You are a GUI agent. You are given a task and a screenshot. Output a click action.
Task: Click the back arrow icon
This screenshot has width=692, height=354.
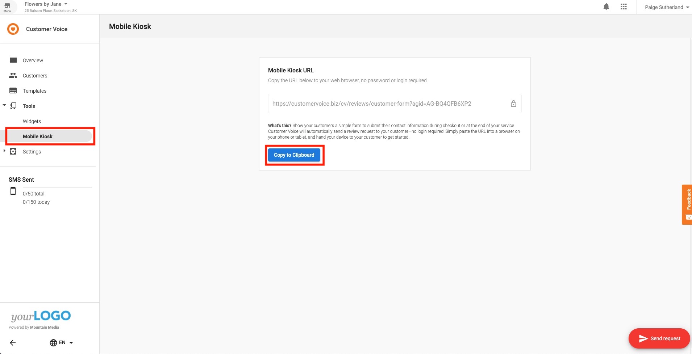13,343
